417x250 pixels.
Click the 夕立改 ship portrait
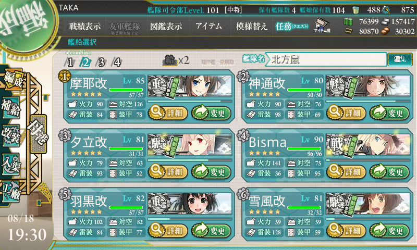[x=190, y=145]
